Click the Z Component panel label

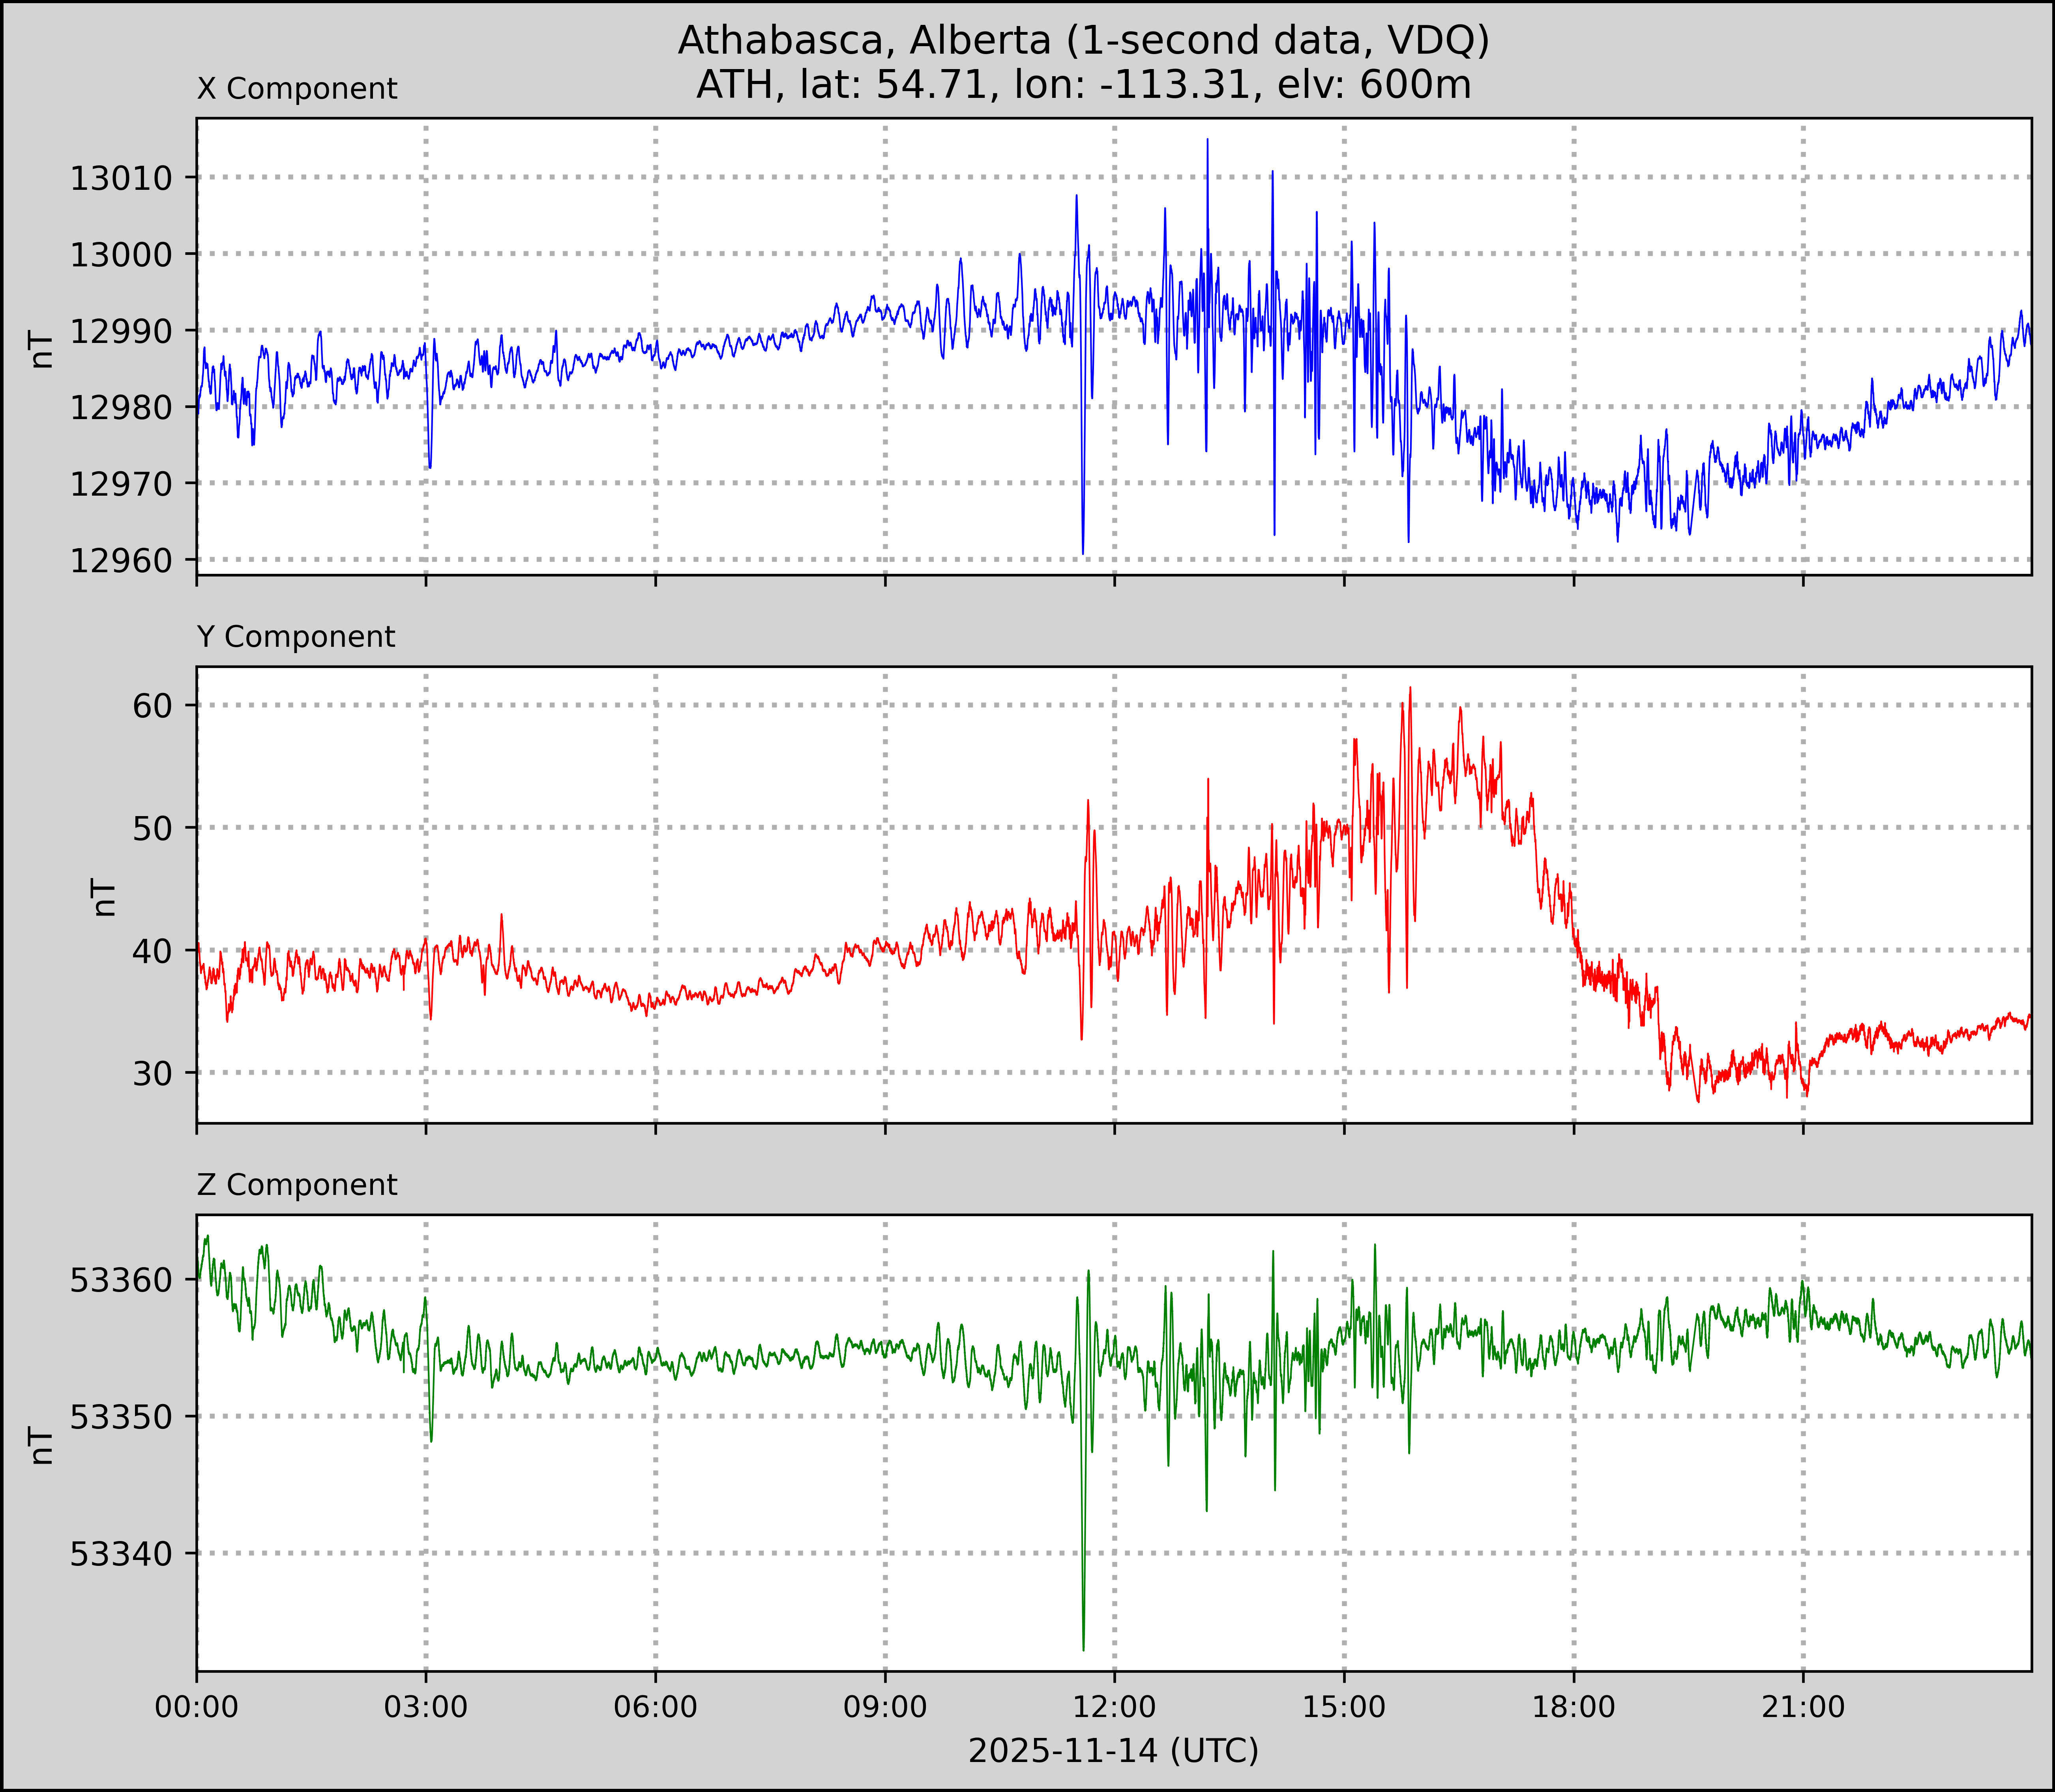(x=297, y=1185)
